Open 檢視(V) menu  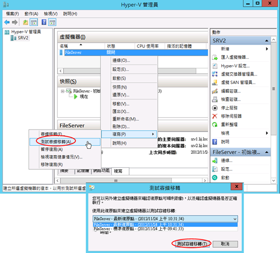pos(50,14)
